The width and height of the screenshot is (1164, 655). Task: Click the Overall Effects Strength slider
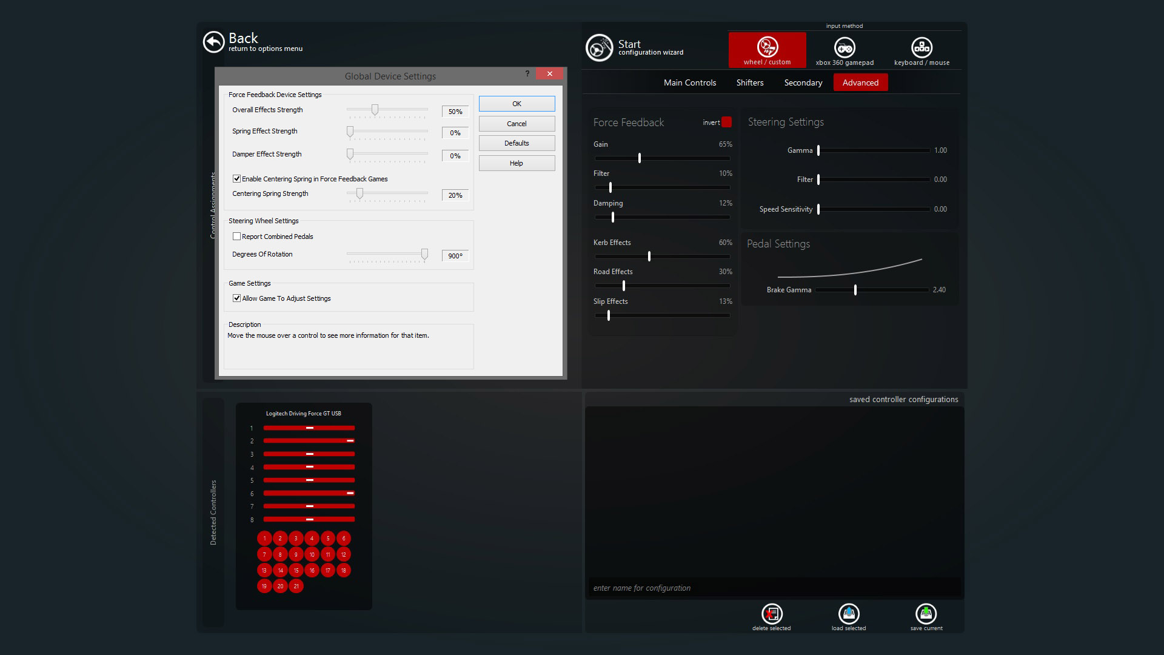pos(375,110)
